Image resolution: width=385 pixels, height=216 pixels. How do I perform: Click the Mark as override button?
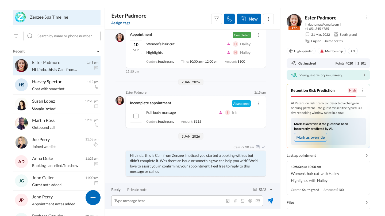[310, 137]
